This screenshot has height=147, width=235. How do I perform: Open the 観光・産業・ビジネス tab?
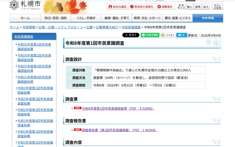(177, 18)
